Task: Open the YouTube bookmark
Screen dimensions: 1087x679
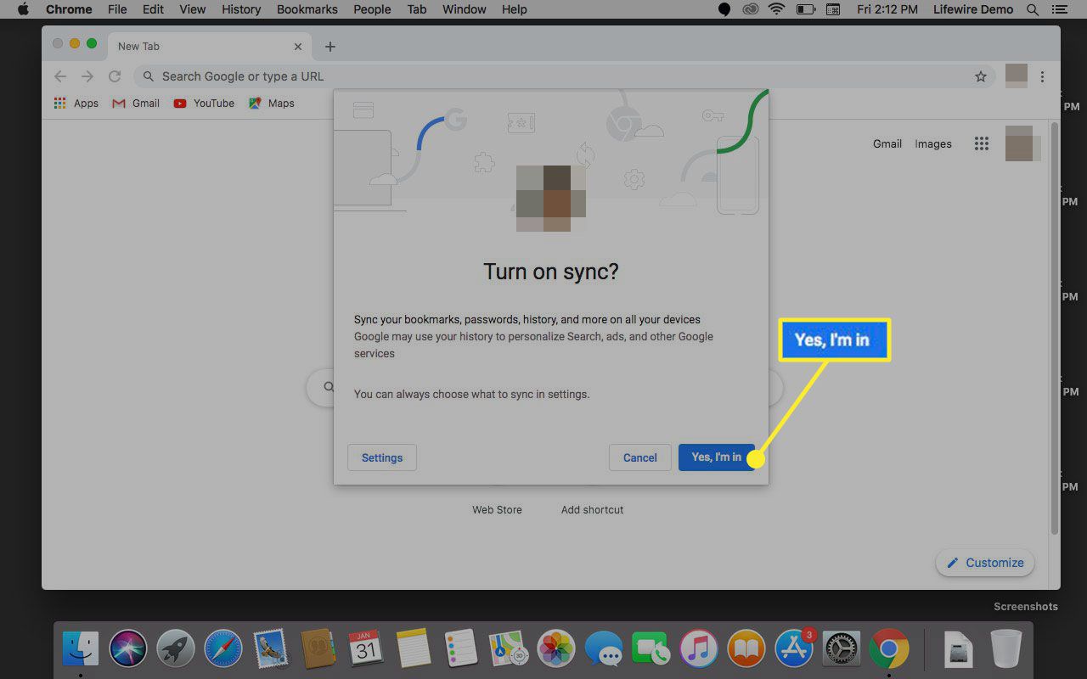Action: [x=204, y=103]
